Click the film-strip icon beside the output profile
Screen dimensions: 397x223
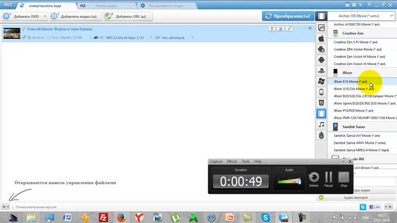[x=321, y=16]
